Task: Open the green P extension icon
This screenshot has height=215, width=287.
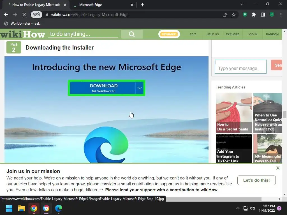Action: tap(245, 15)
